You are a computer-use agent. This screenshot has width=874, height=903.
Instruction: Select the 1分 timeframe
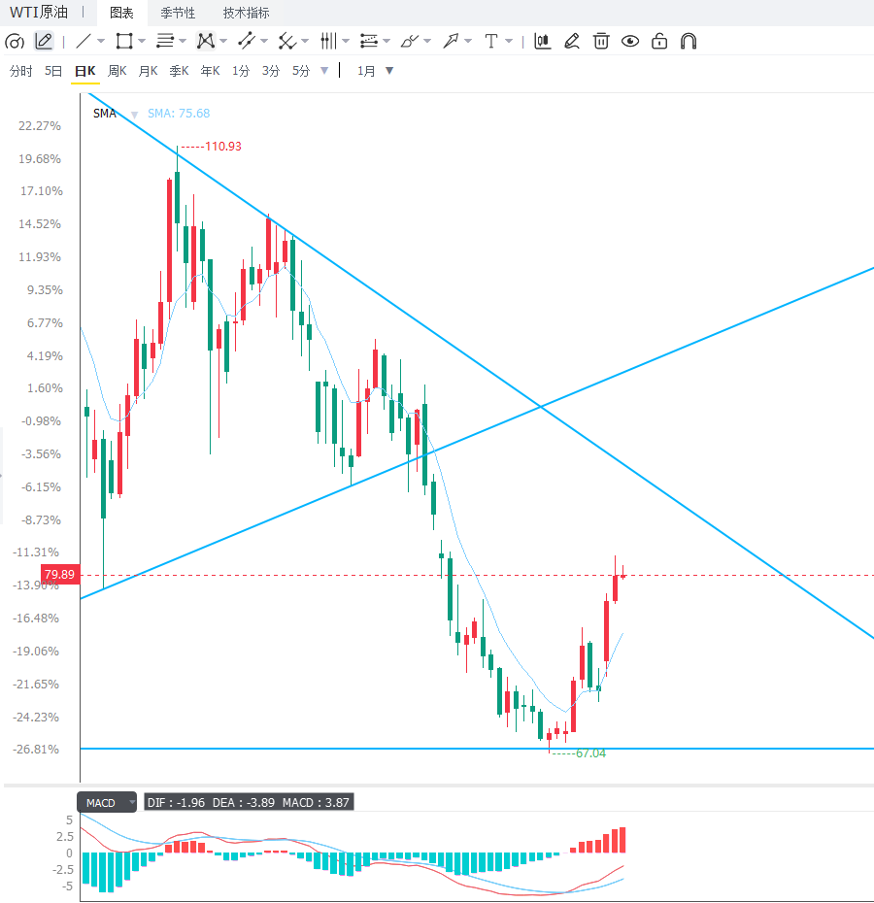[x=241, y=71]
